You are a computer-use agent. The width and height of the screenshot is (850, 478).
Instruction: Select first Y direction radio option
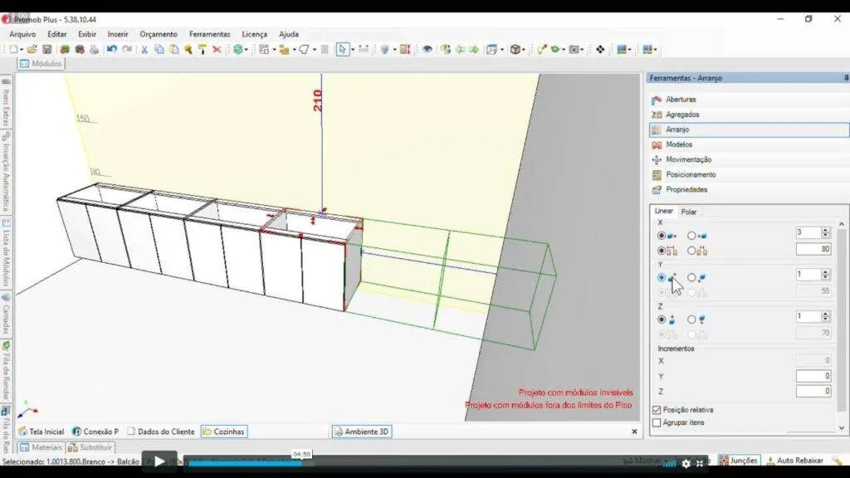[x=662, y=277]
